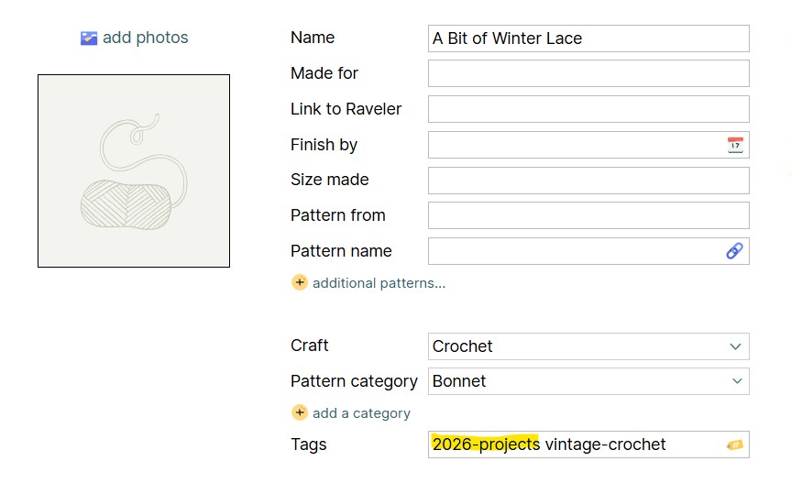The width and height of the screenshot is (791, 483).
Task: Click the add photos link
Action: [145, 38]
